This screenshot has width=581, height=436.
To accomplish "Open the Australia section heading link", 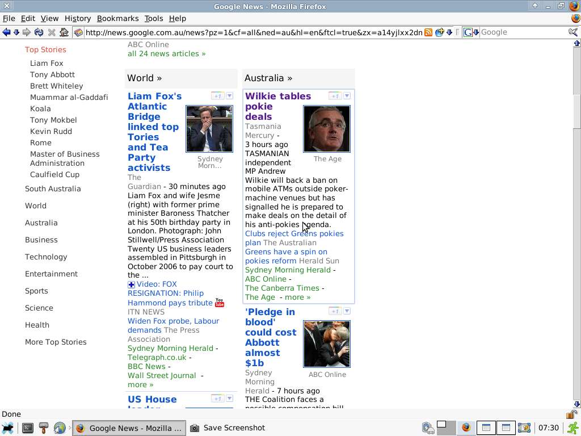I will coord(268,78).
